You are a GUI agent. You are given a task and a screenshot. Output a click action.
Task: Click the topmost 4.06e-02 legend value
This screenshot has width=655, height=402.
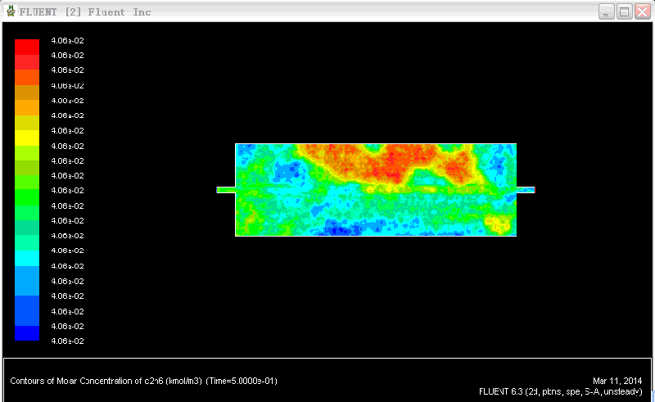click(x=67, y=41)
